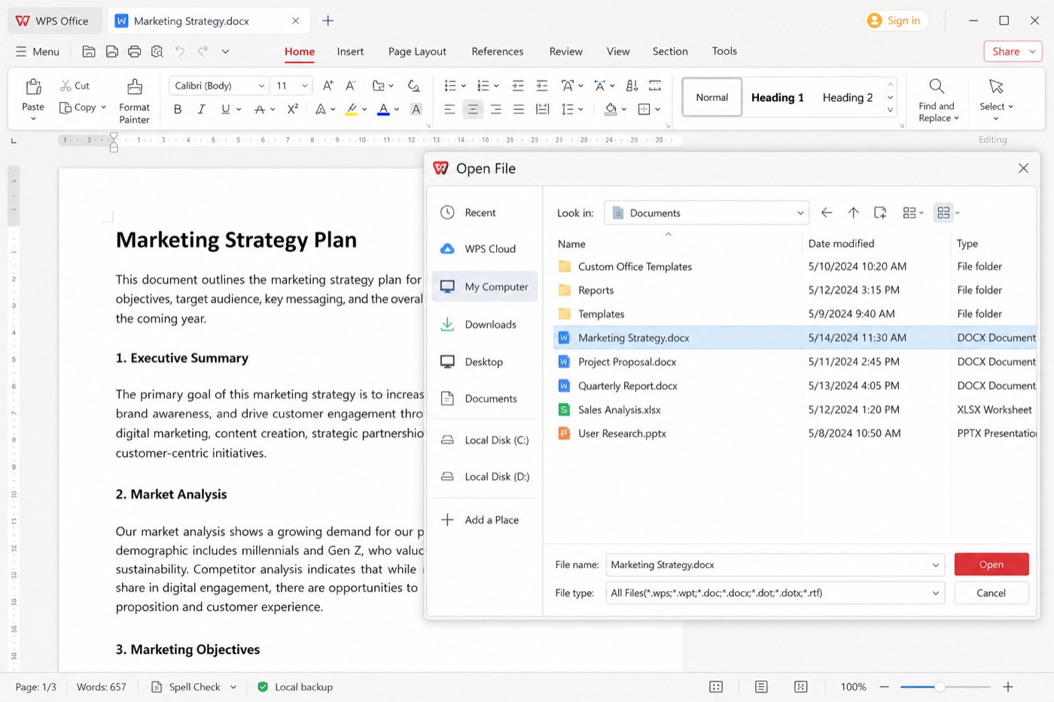Click the Print icon in quick toolbar

[135, 51]
